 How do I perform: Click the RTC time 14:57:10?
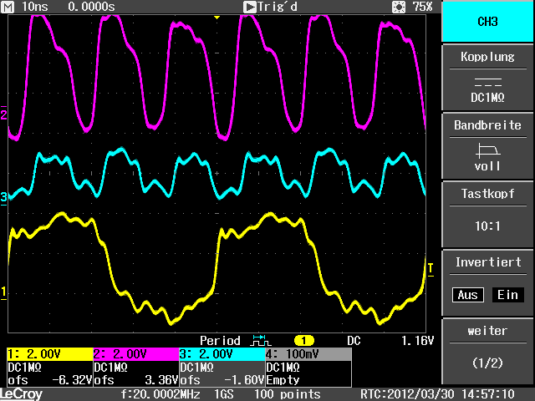488,394
